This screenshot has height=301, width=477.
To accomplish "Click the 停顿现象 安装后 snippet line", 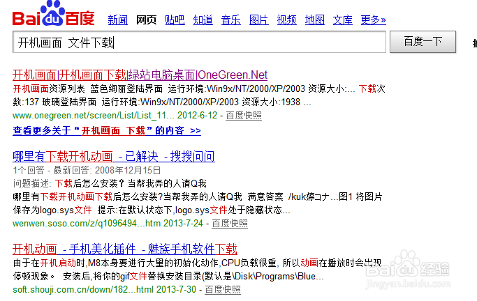I will pyautogui.click(x=168, y=276).
